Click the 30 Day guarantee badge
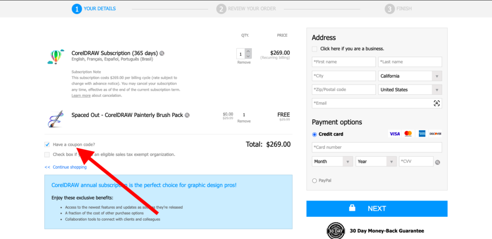The image size is (492, 239). pyautogui.click(x=336, y=231)
